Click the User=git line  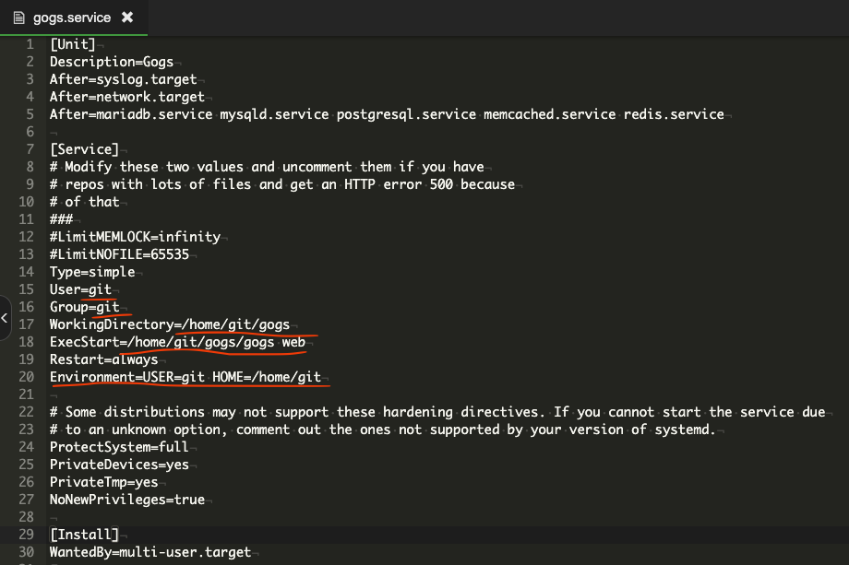tap(80, 289)
